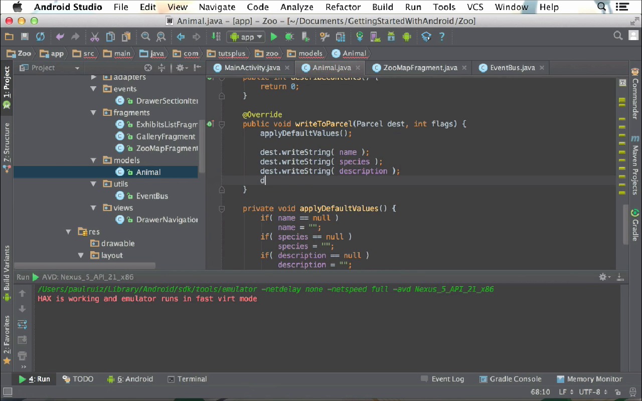Open the app run configuration dropdown
This screenshot has height=401, width=642.
tap(246, 37)
